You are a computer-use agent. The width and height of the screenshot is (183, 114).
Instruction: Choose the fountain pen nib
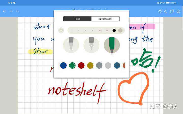91,45
